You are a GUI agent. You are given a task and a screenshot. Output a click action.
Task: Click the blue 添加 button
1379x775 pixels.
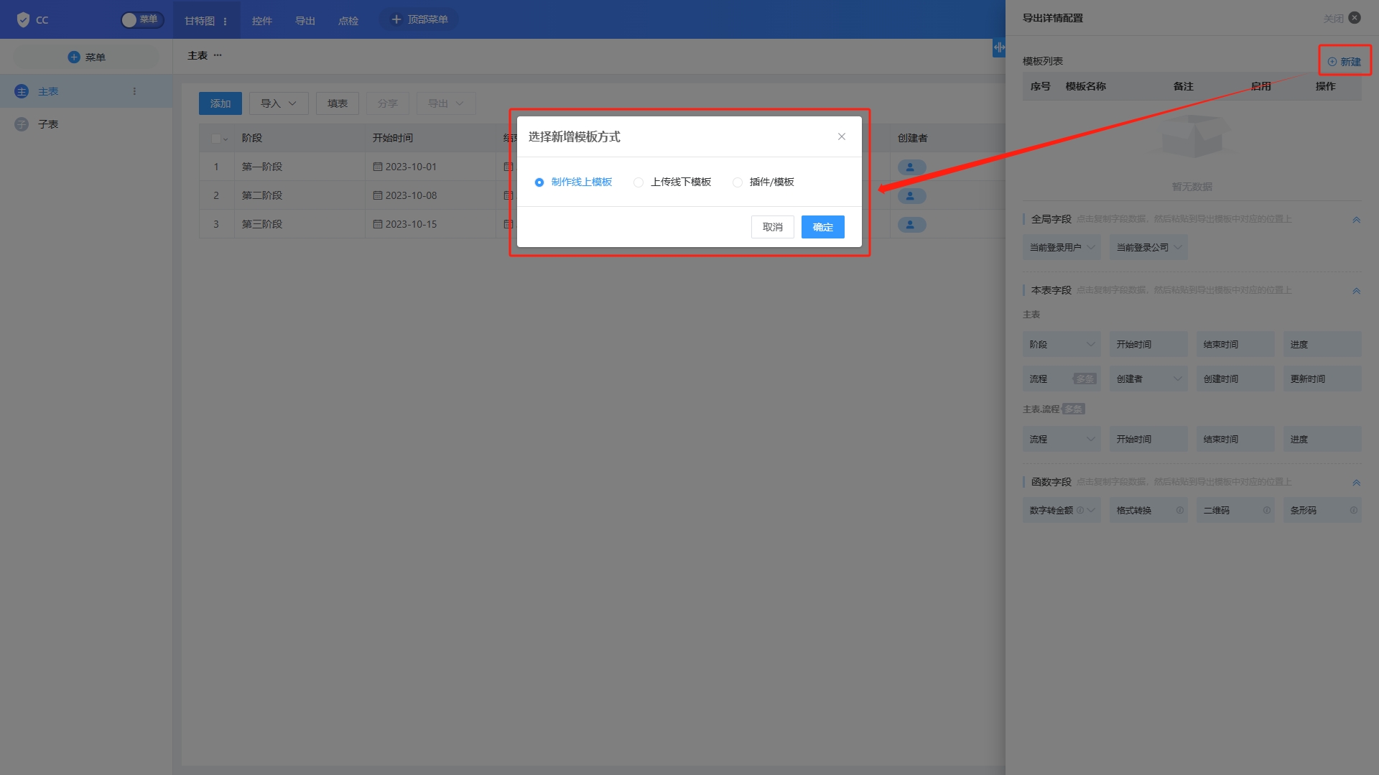pyautogui.click(x=220, y=103)
